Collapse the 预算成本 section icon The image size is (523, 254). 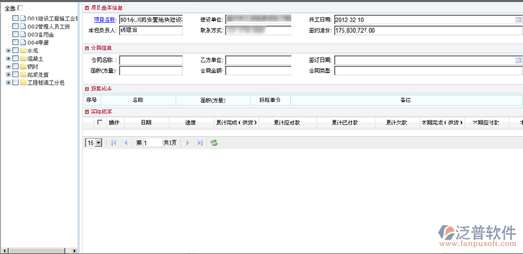pyautogui.click(x=87, y=89)
